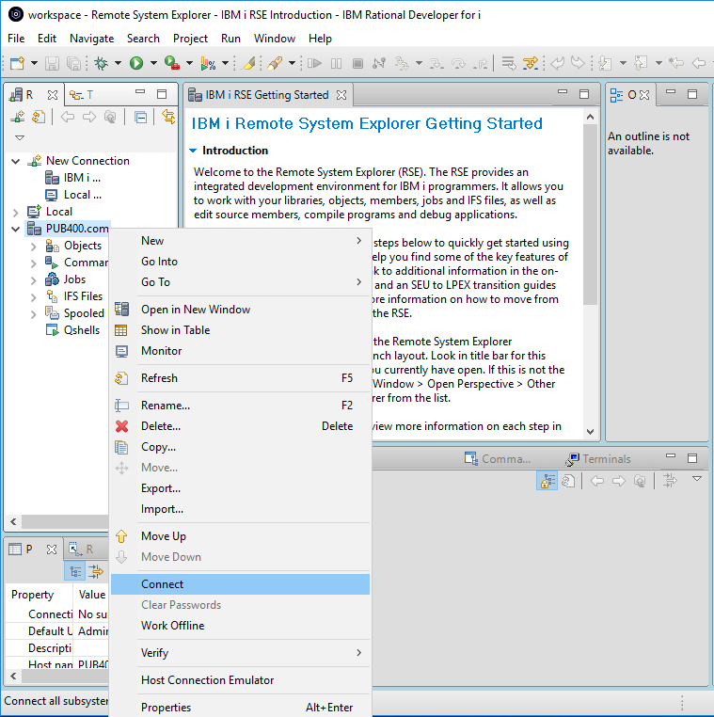This screenshot has height=717, width=714.
Task: Choose Move Up in context menu
Action: coord(240,536)
